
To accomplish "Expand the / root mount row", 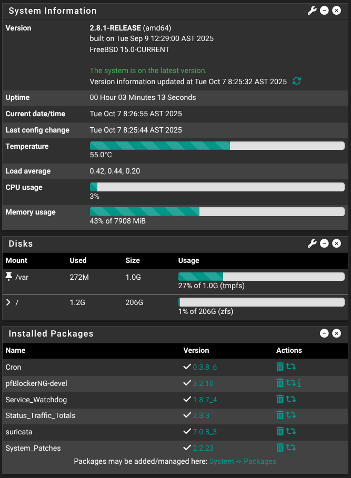I will (x=8, y=302).
